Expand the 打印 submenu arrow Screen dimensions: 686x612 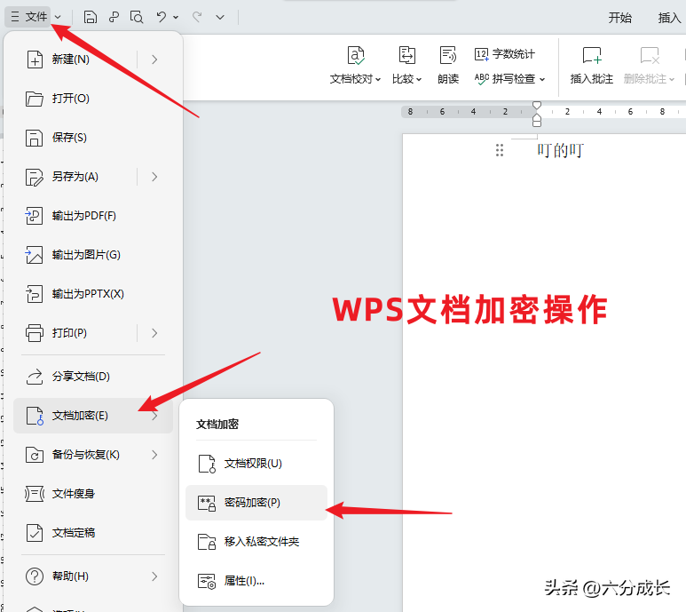click(154, 333)
